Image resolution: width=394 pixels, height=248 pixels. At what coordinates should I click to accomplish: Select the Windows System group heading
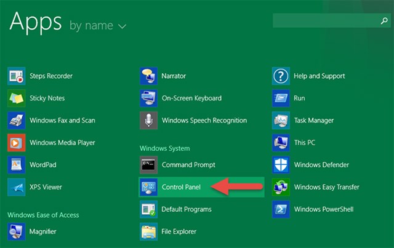click(164, 148)
